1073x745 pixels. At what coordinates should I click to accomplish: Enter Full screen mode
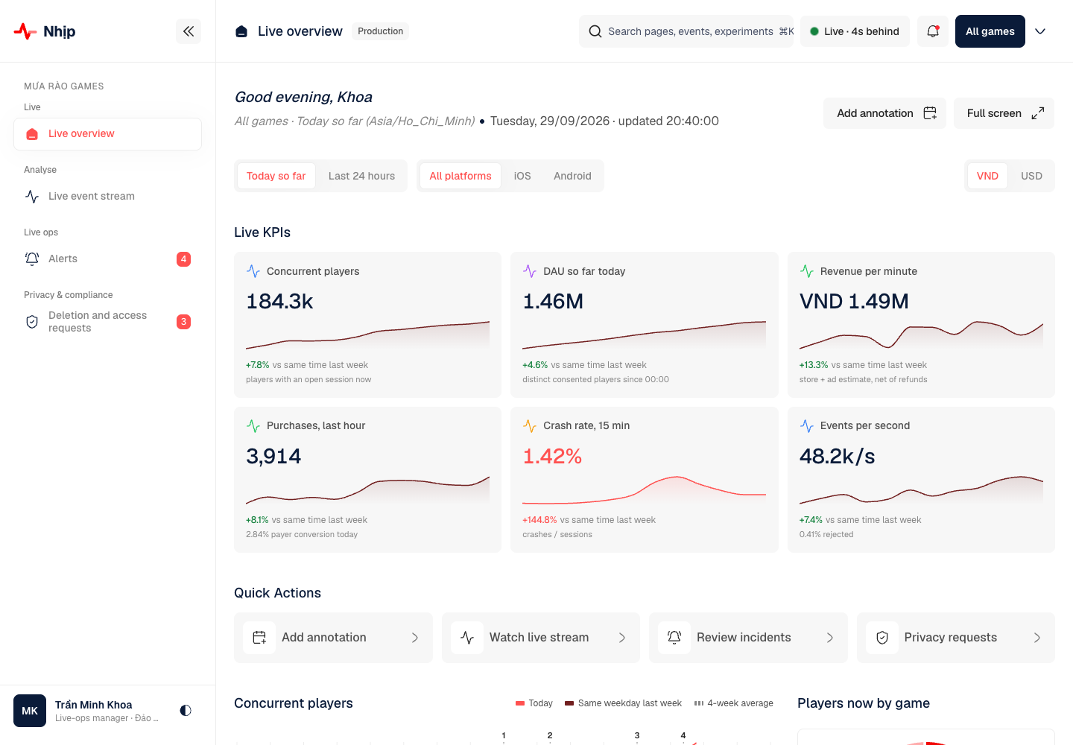[1004, 113]
